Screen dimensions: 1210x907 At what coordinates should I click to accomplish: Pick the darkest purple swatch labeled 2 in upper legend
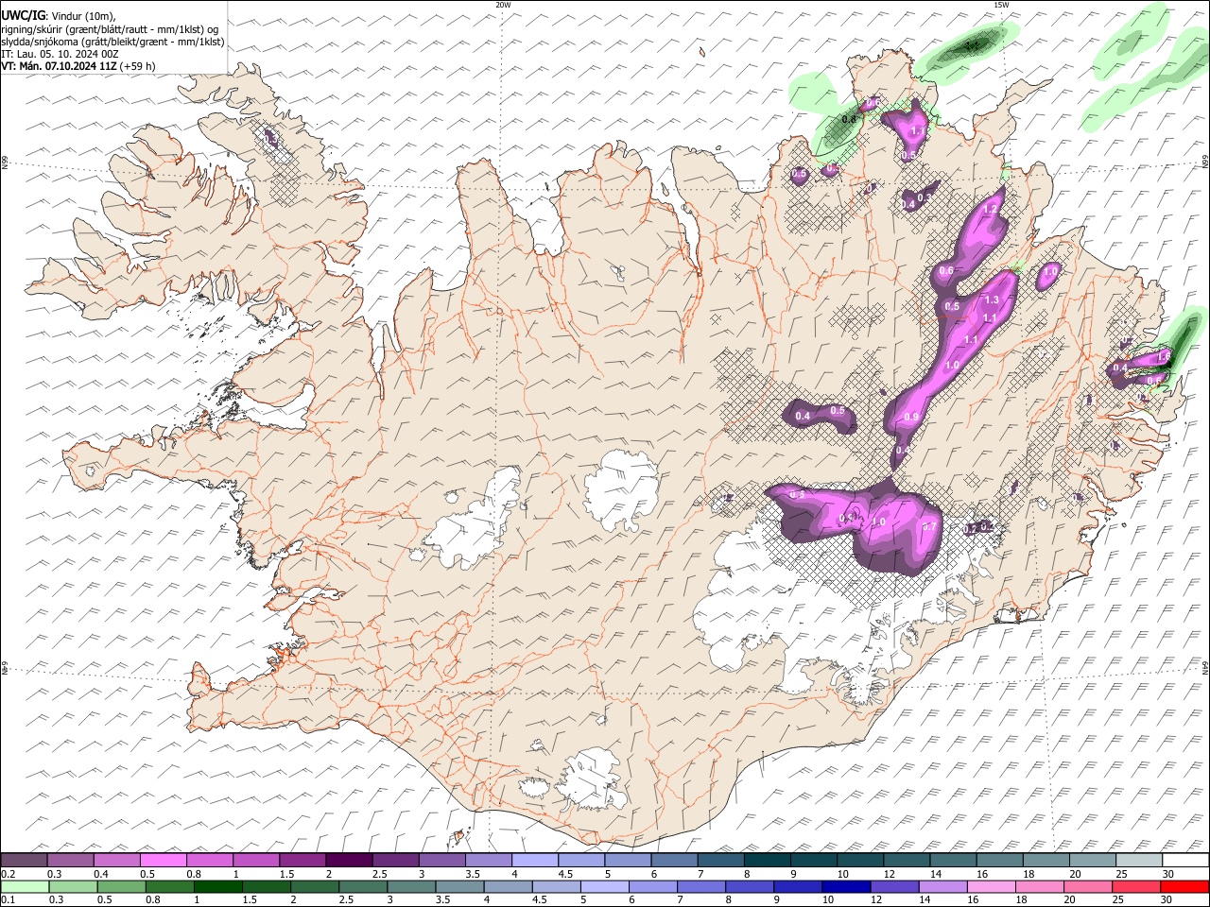pyautogui.click(x=349, y=861)
